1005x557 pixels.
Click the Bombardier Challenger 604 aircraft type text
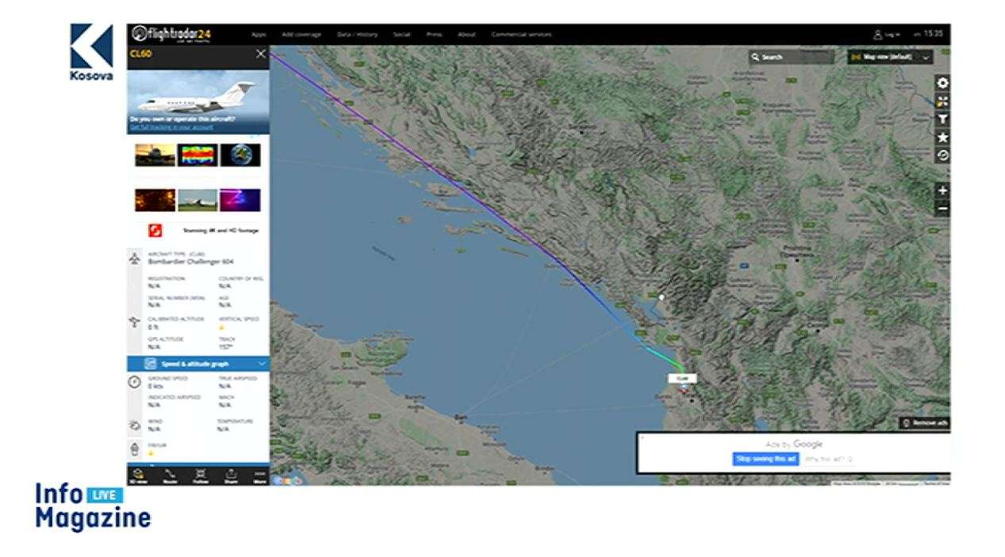click(x=191, y=262)
